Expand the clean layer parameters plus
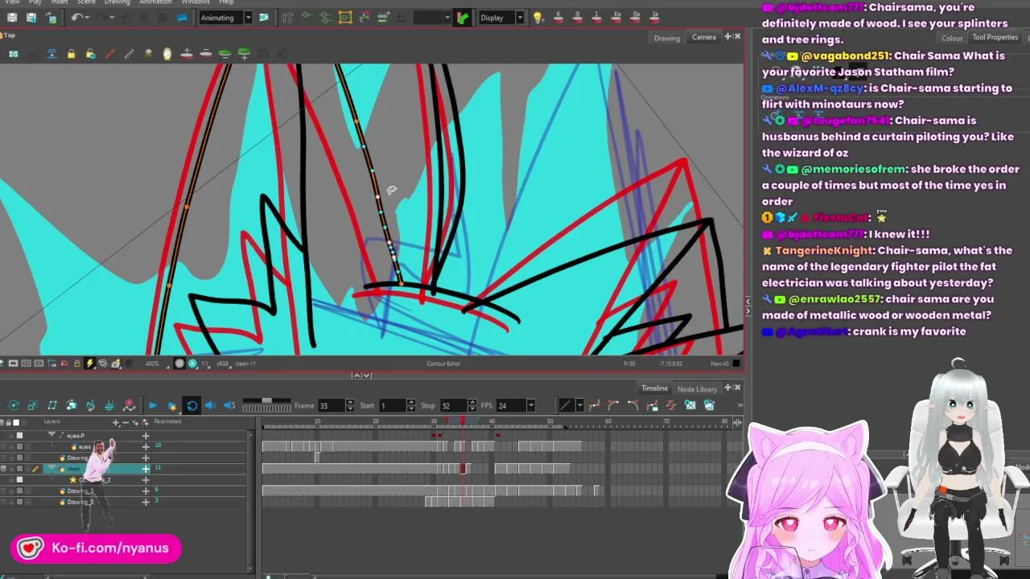This screenshot has height=579, width=1030. click(146, 469)
